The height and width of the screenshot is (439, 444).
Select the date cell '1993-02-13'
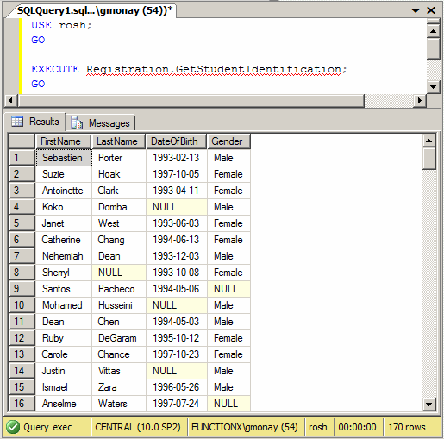176,158
